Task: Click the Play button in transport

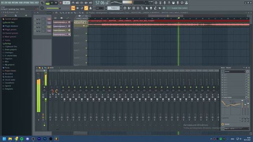Action: tap(52, 3)
